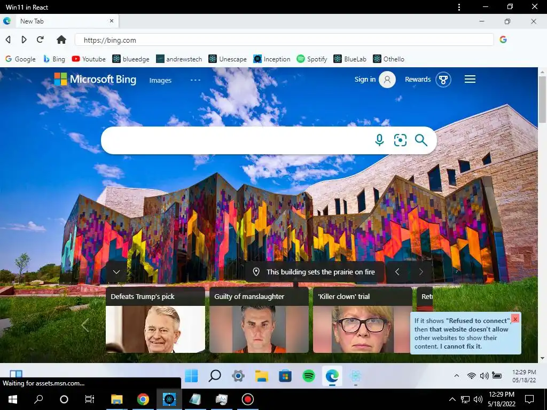
Task: Open the notification center on the outer taskbar
Action: coord(529,399)
